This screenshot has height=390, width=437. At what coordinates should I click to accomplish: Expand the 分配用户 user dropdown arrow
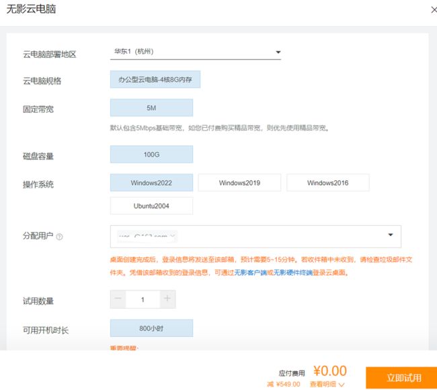(391, 235)
